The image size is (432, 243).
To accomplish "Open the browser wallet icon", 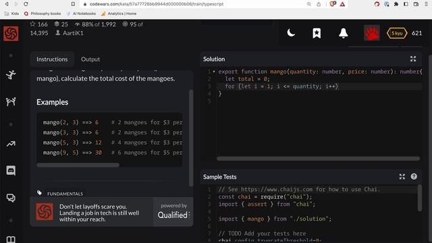I will pos(416,4).
